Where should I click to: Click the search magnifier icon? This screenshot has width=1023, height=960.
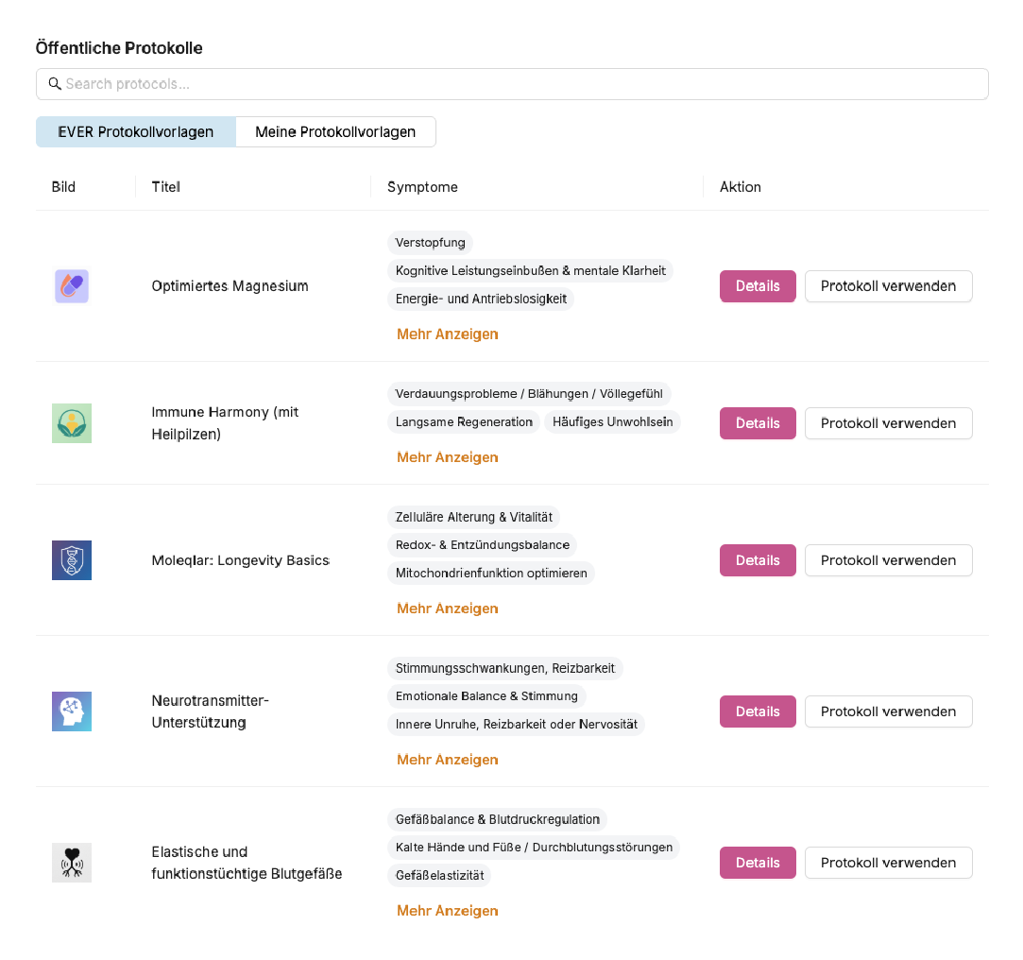(55, 84)
